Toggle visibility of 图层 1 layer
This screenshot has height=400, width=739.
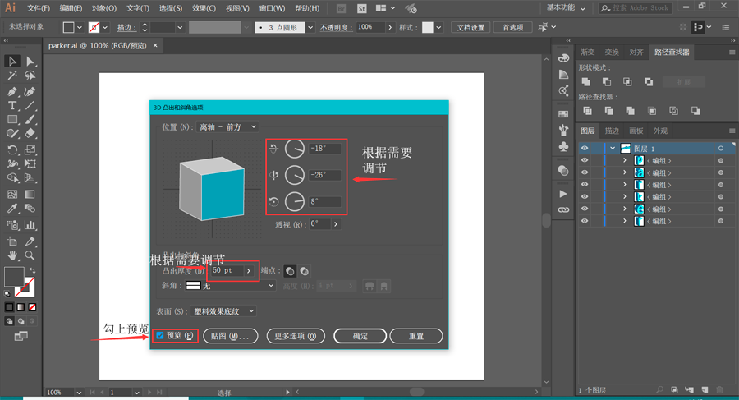585,148
